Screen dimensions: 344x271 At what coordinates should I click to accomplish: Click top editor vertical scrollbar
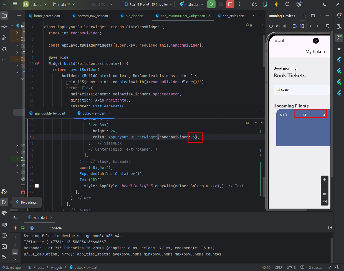[264, 51]
